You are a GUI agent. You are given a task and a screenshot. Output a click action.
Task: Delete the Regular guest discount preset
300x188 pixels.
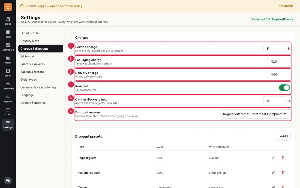[x=283, y=158]
